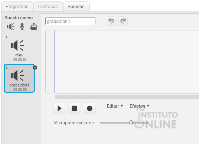199x144 pixels.
Task: Click the horizontal waveform scrollbar
Action: click(x=127, y=97)
